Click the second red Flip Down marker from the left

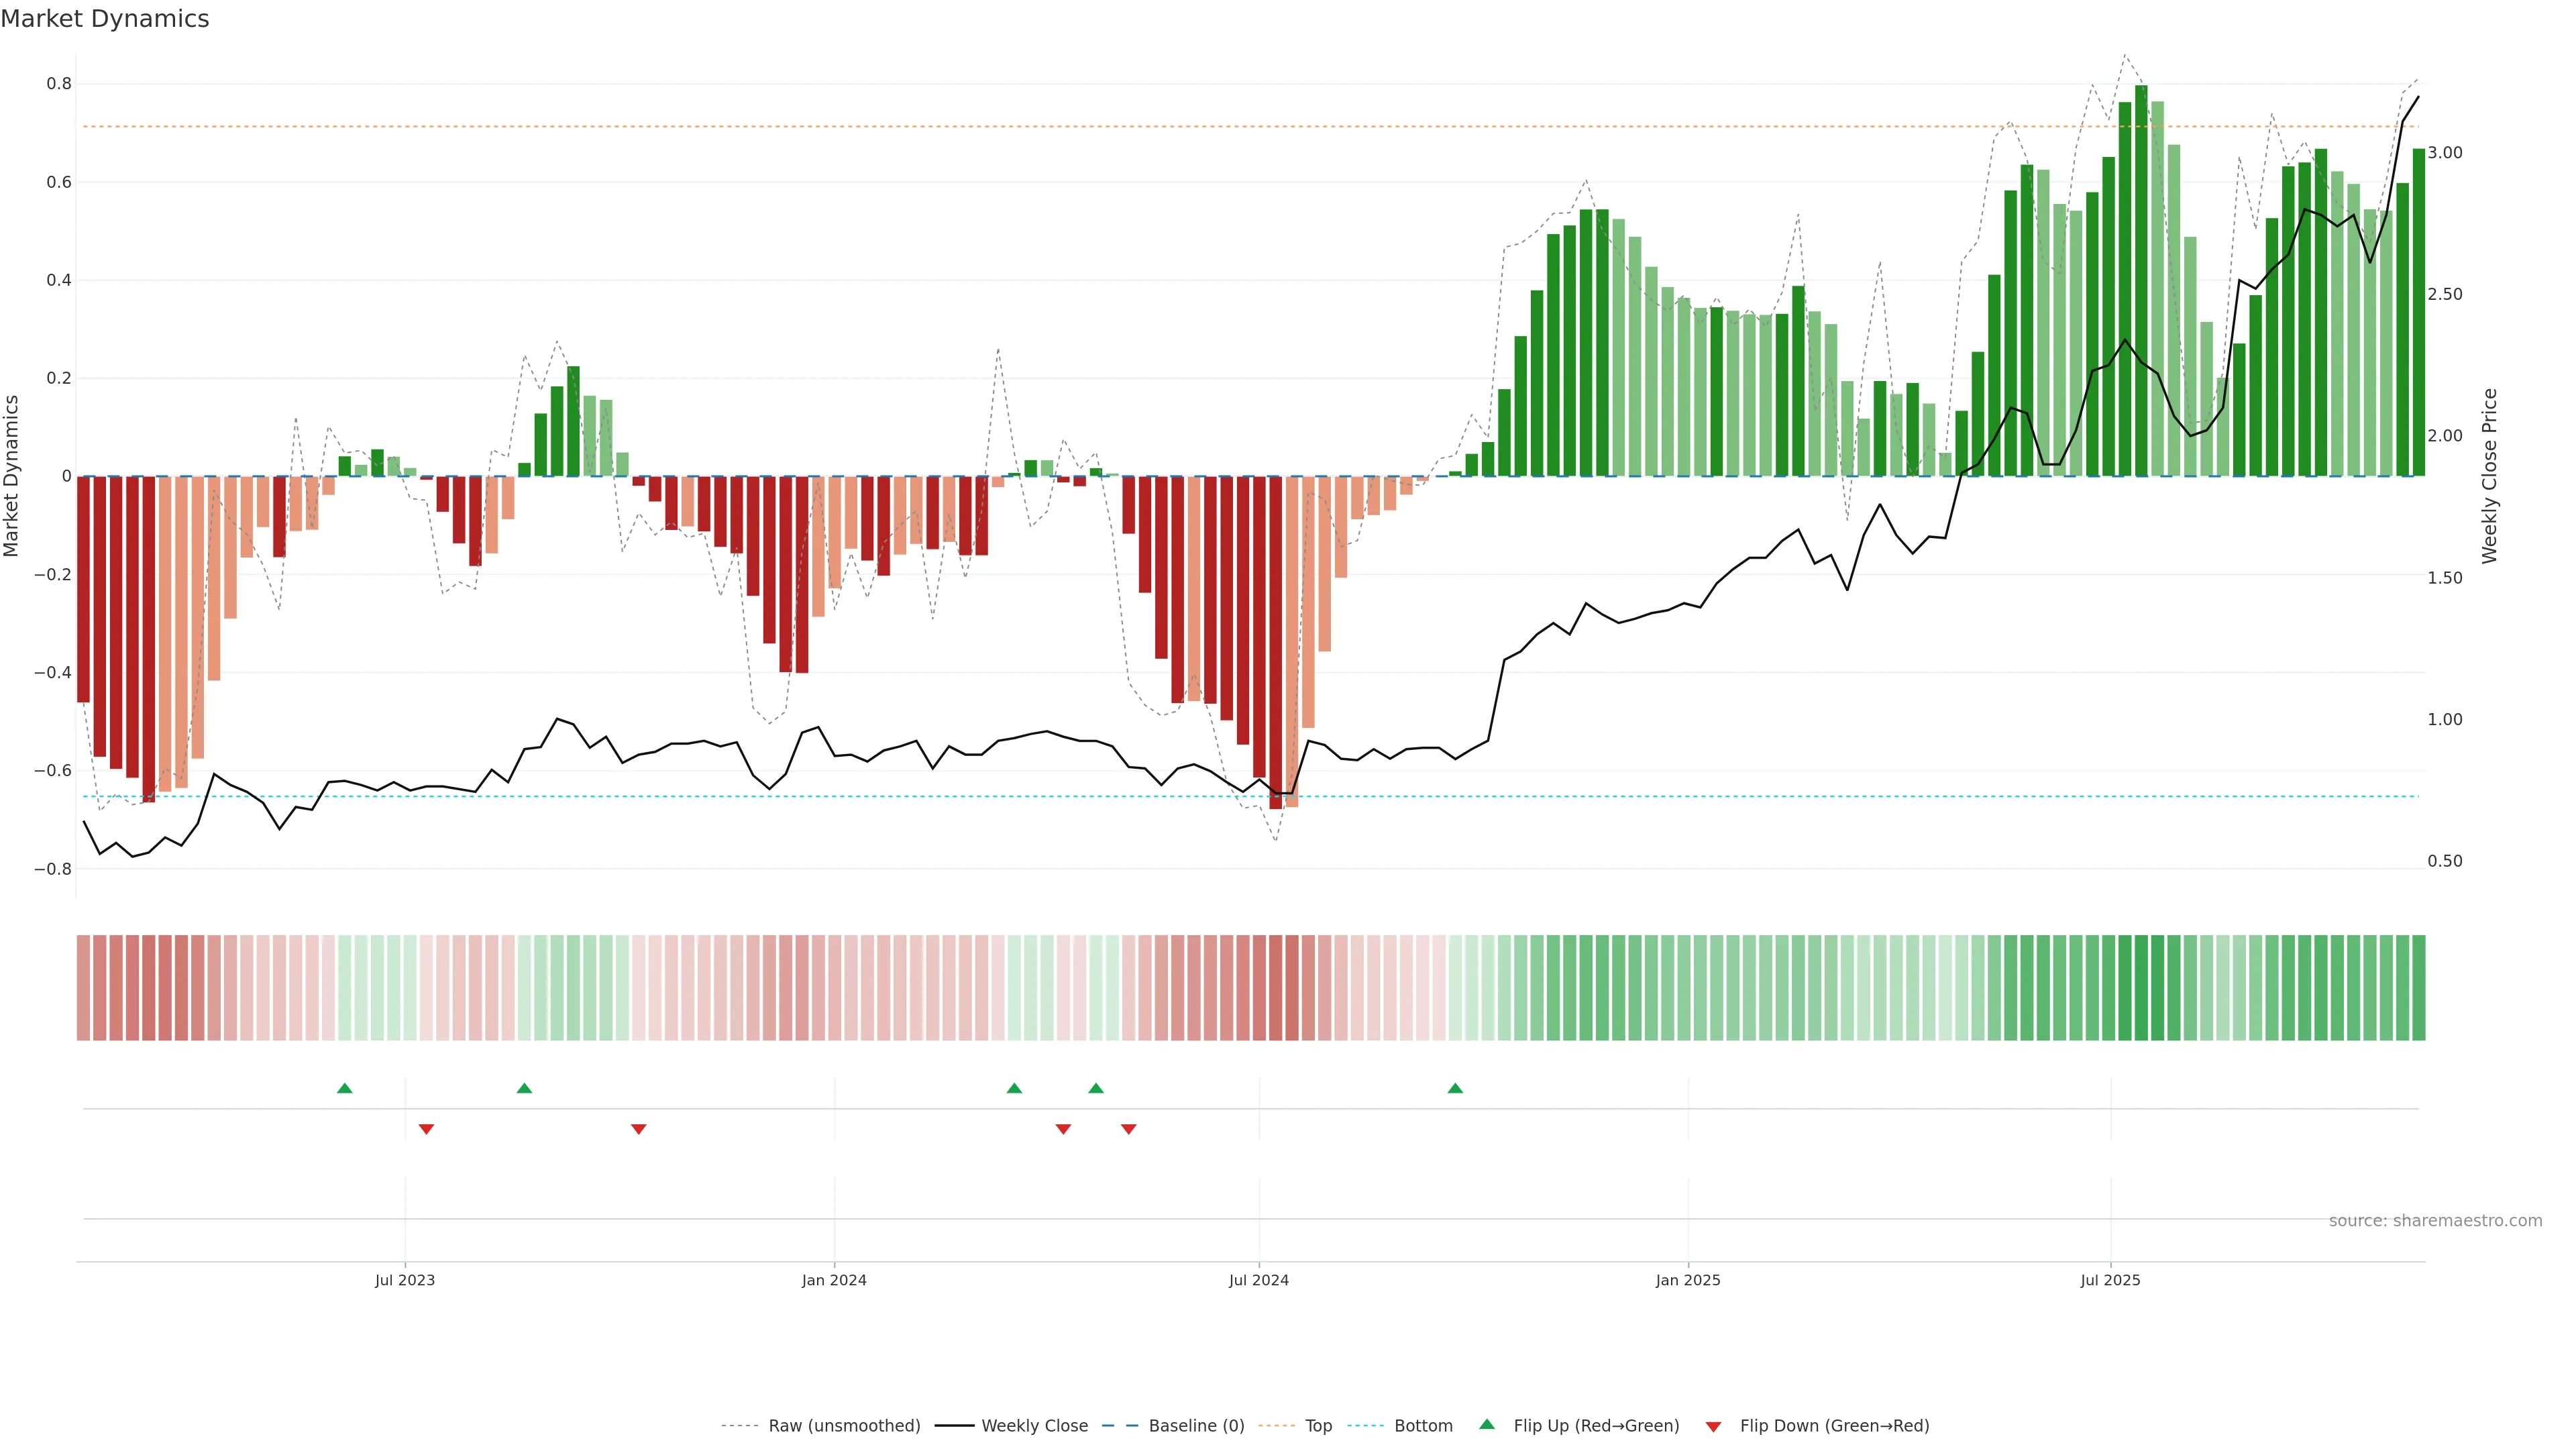coord(639,1129)
